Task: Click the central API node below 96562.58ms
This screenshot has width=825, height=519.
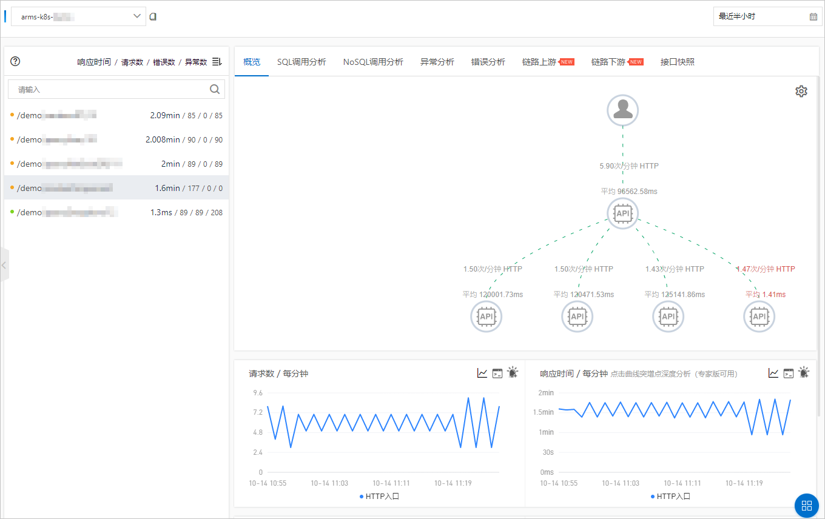Action: tap(623, 213)
